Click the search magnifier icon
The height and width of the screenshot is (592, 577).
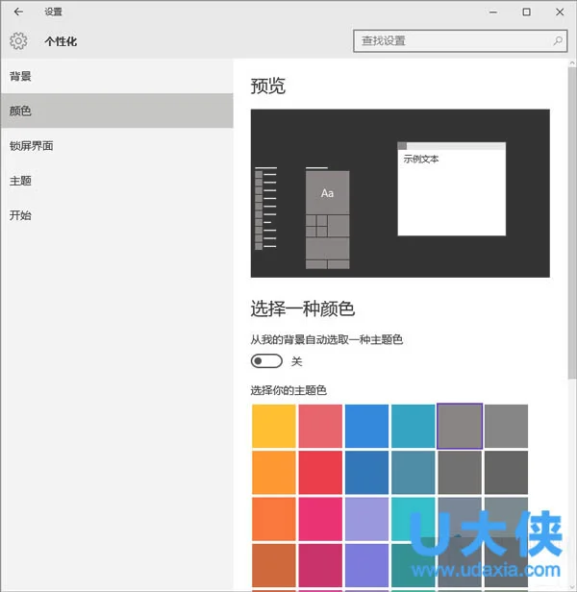pos(558,40)
